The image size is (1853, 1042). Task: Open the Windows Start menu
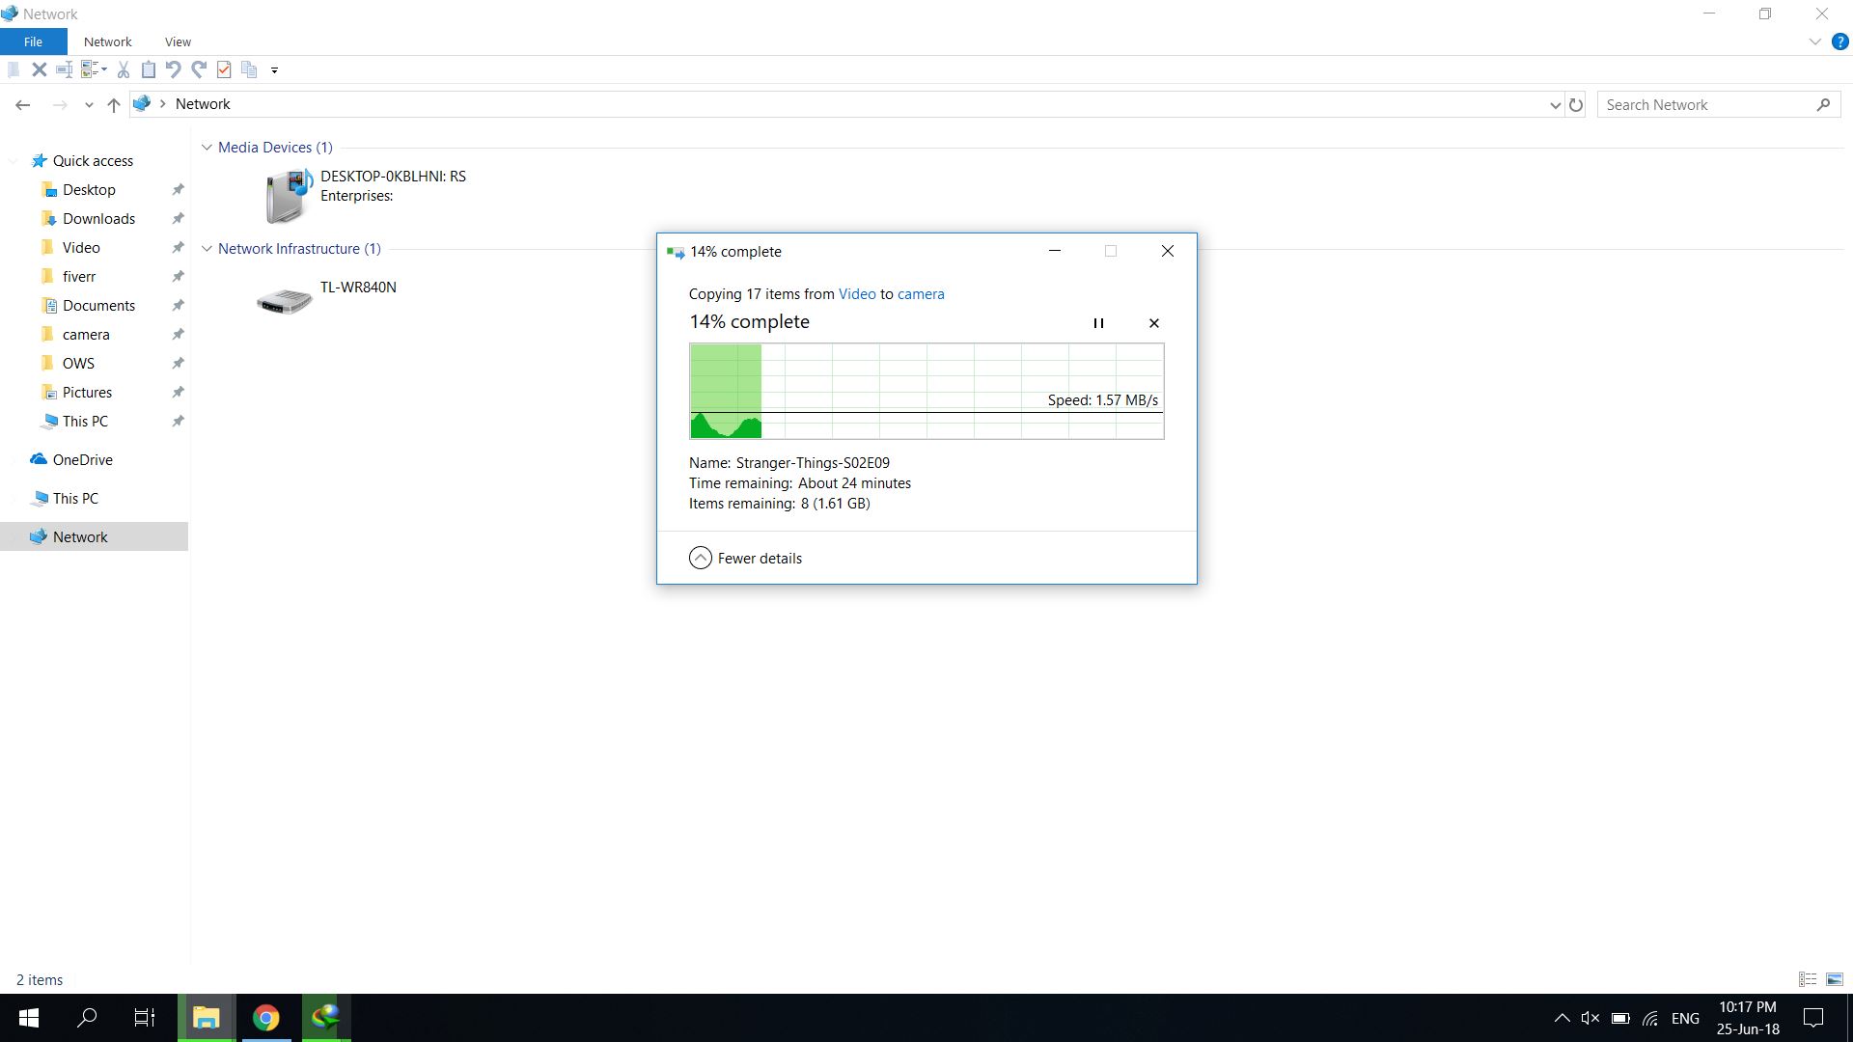[29, 1018]
